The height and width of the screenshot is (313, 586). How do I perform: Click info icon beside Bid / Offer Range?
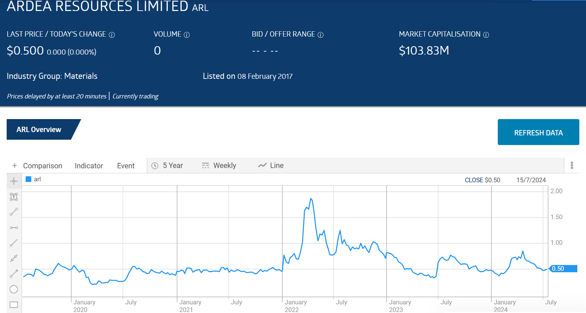[x=321, y=35]
